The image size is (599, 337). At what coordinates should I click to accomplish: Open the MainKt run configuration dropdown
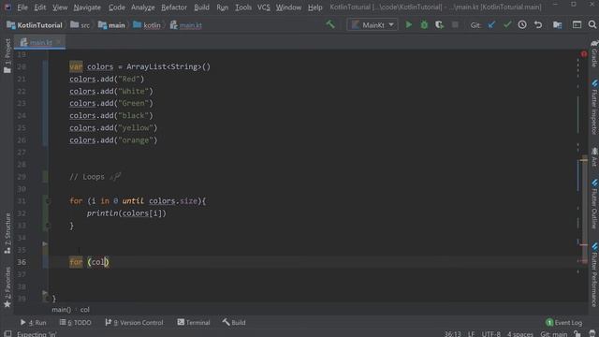373,25
